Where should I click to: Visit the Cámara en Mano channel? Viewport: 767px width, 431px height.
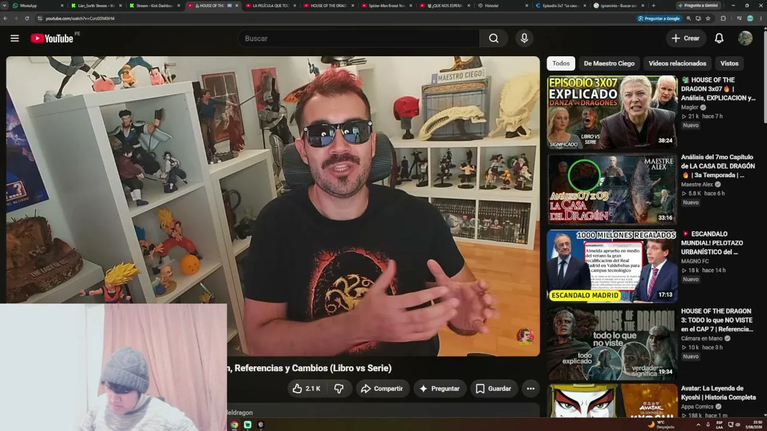(x=702, y=338)
